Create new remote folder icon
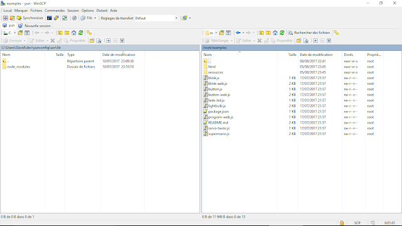Viewport: 402px width, 226px height. [299, 41]
